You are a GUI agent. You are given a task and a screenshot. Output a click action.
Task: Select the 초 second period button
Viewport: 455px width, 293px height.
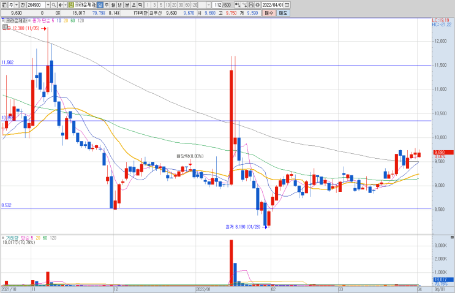click(x=133, y=5)
